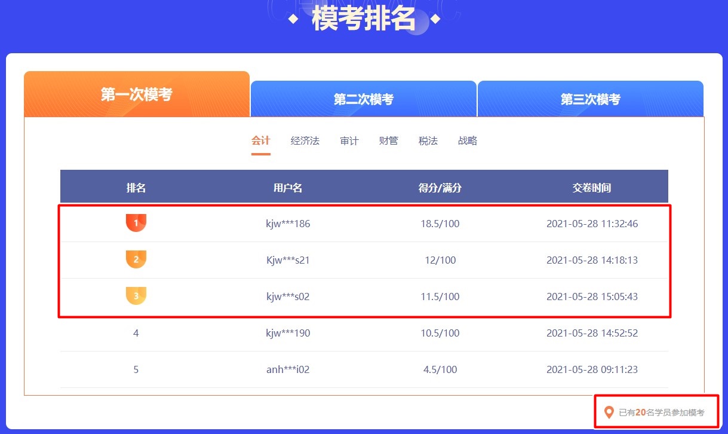Click the score 18.5/100 cell

pyautogui.click(x=440, y=223)
